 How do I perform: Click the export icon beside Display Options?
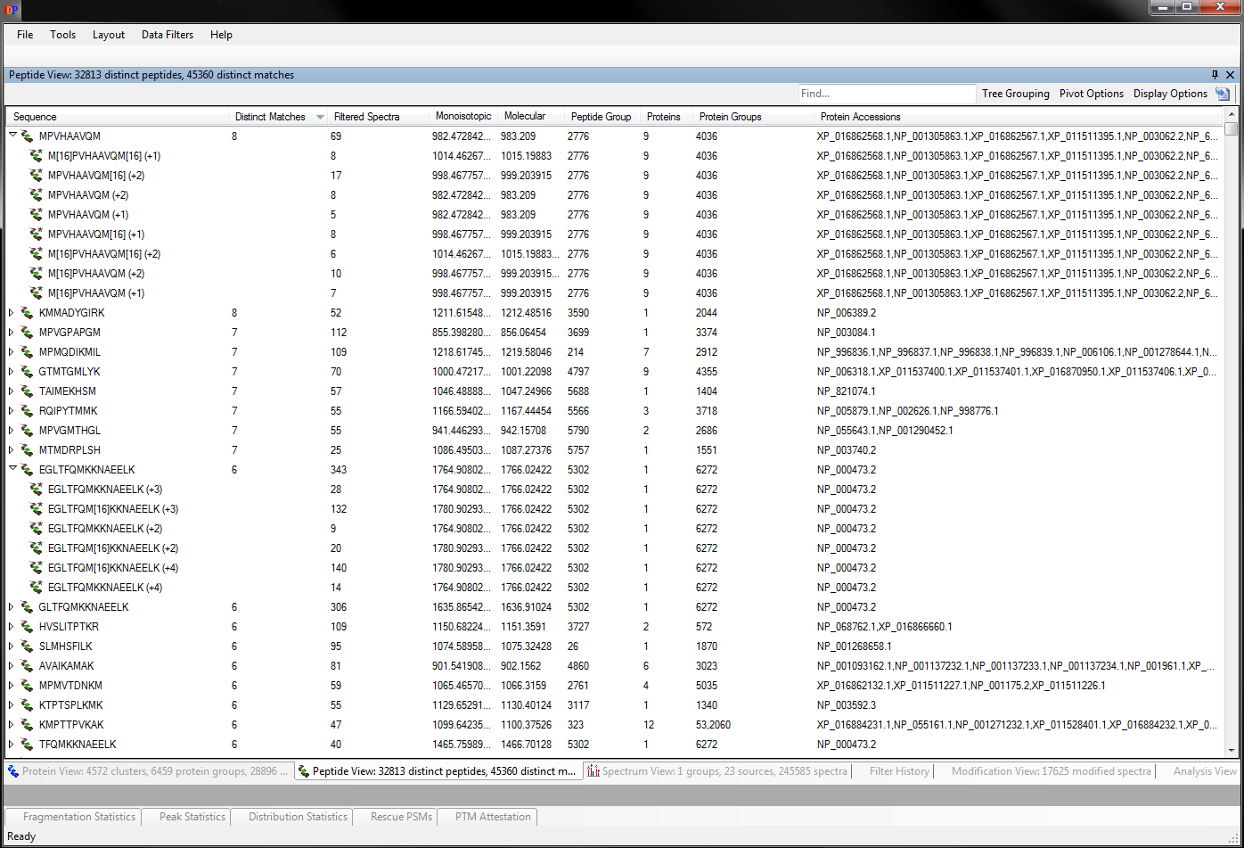1223,94
